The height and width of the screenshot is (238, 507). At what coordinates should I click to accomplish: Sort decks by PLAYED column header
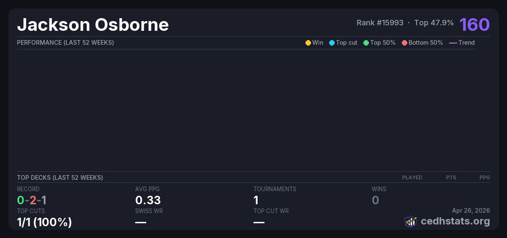pyautogui.click(x=412, y=178)
